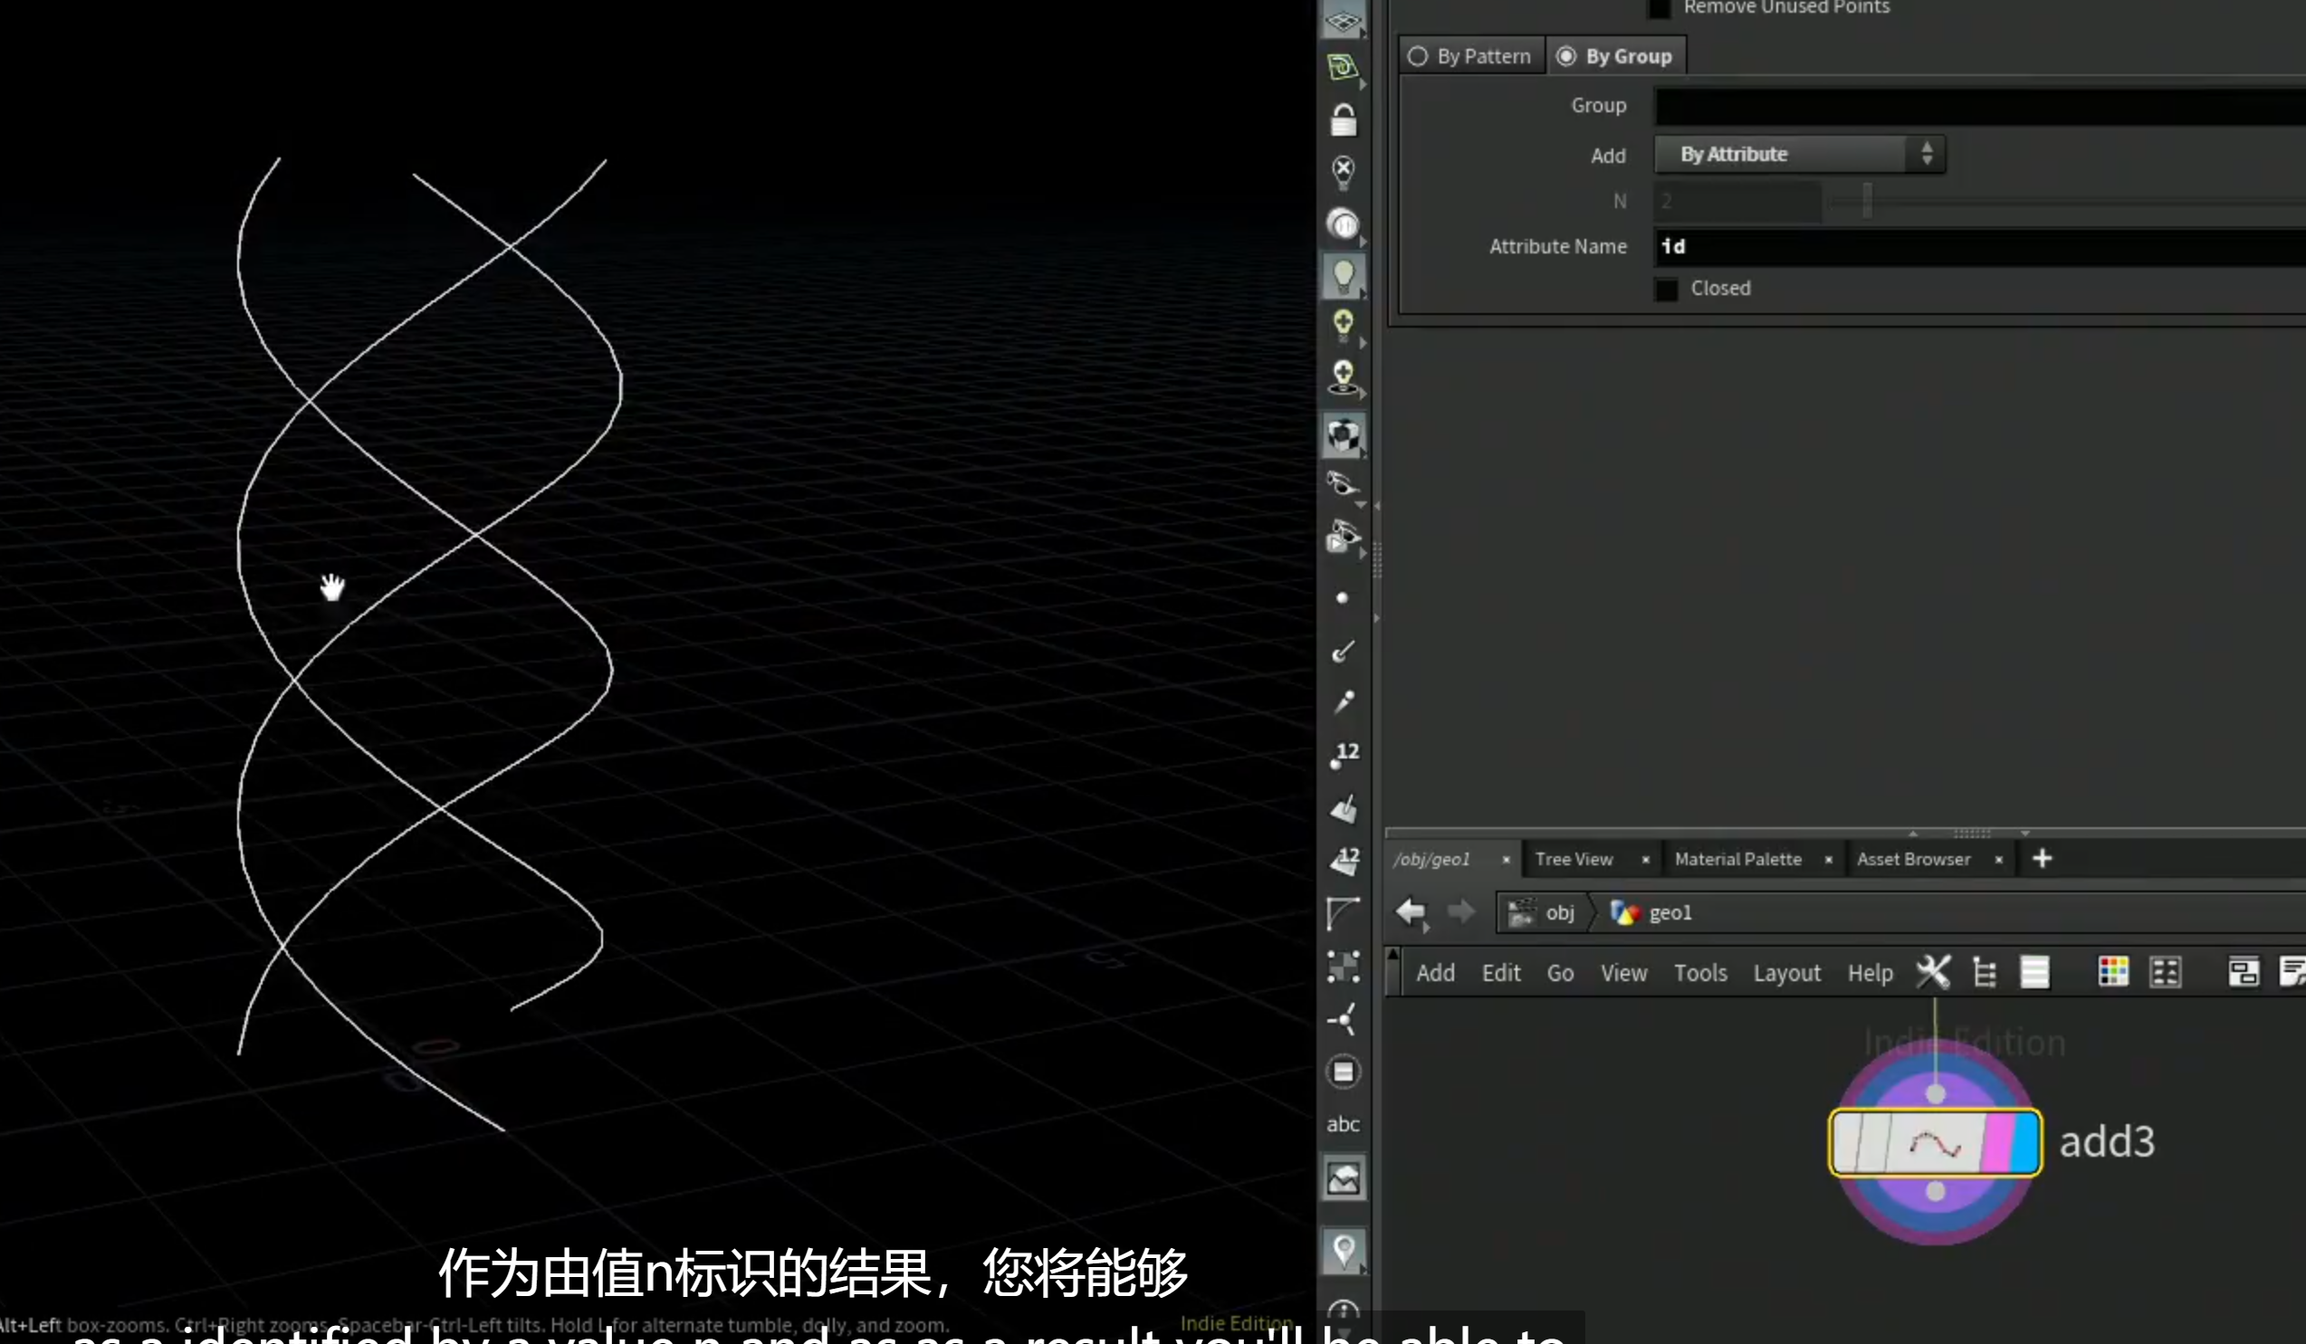The height and width of the screenshot is (1344, 2306).
Task: Toggle the checkered cube material display icon
Action: [1343, 435]
